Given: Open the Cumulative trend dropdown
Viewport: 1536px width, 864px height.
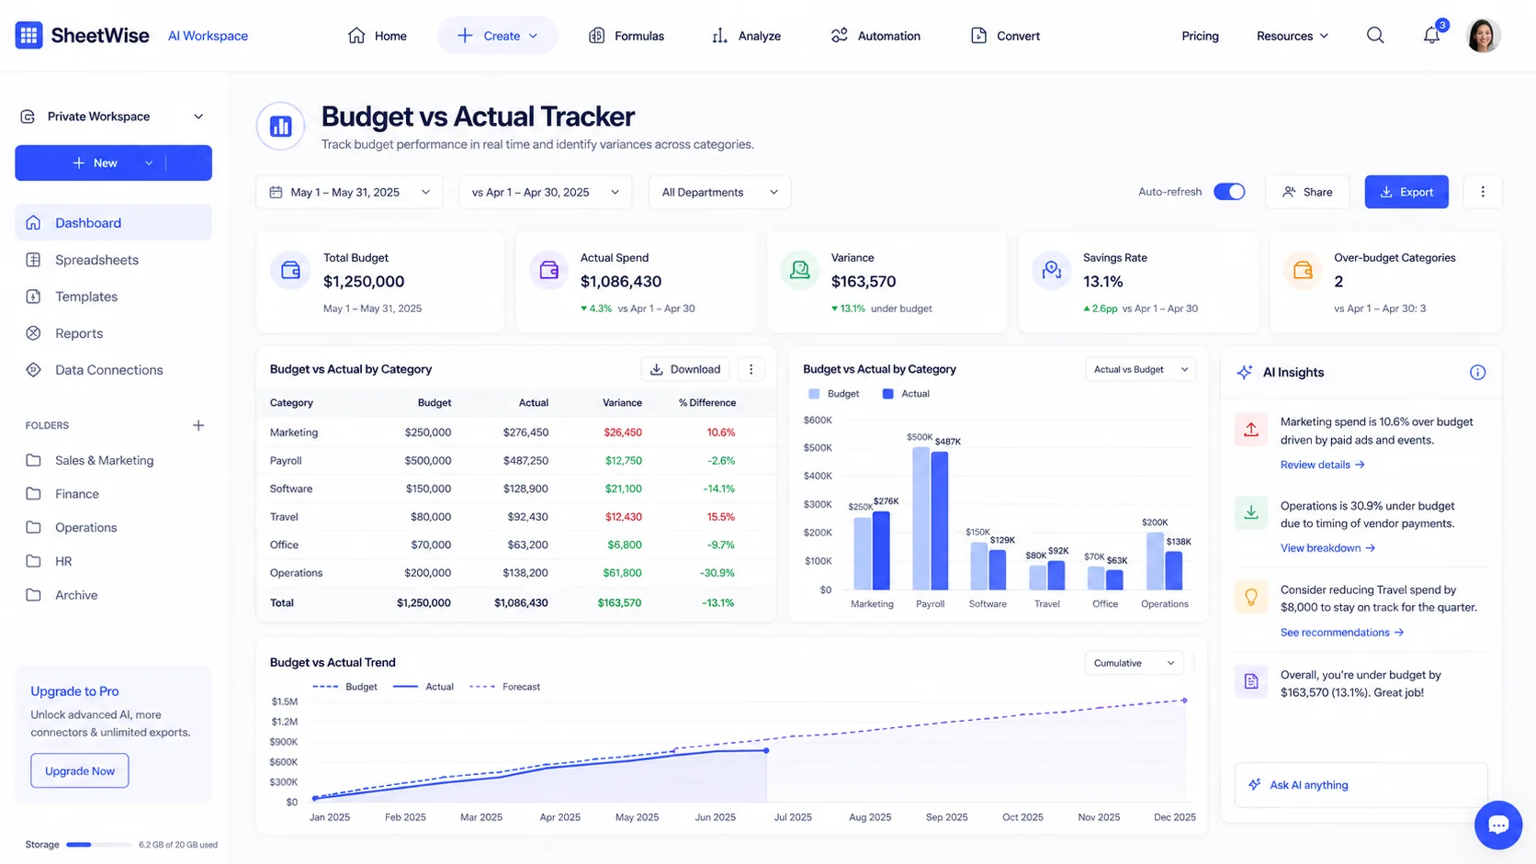Looking at the screenshot, I should pyautogui.click(x=1133, y=663).
